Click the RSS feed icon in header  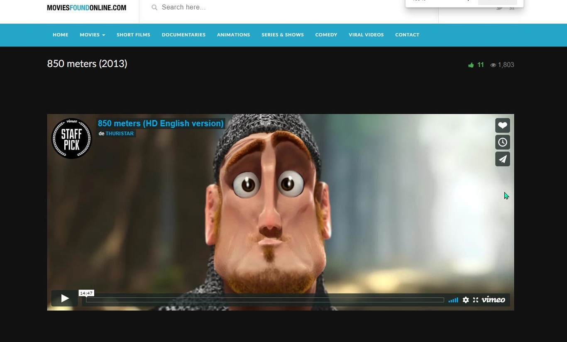point(512,8)
